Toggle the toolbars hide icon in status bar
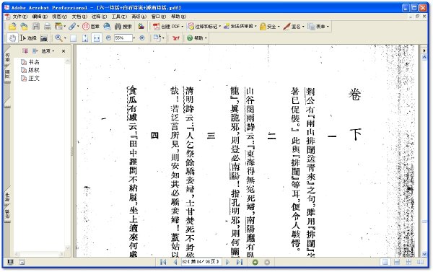433x272 pixels. coord(22,262)
